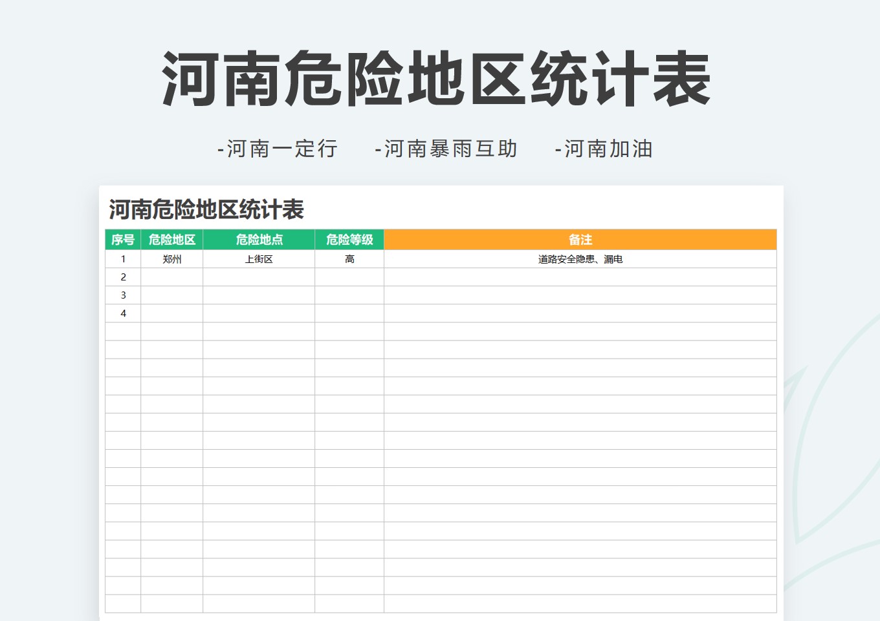Click the 高 danger level cell
880x621 pixels.
click(x=349, y=258)
